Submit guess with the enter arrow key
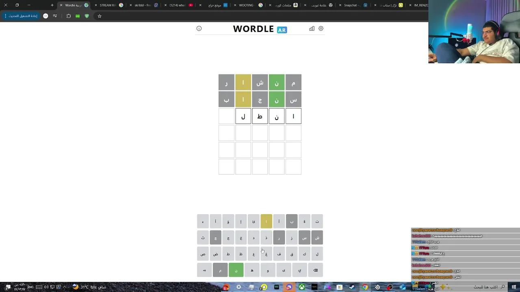Screen dimensions: 520x292 point(204,270)
